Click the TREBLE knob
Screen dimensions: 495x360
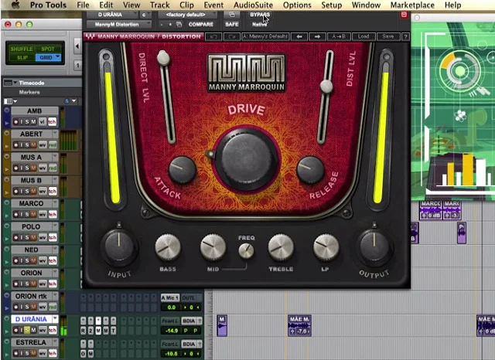[x=281, y=247]
